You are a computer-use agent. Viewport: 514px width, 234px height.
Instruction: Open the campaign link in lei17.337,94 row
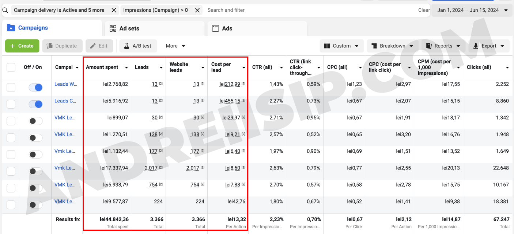coord(65,168)
